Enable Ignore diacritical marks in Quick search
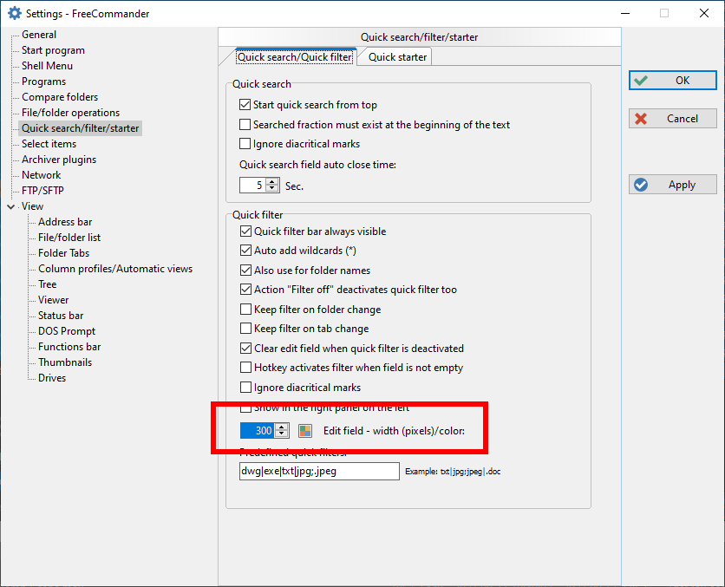The height and width of the screenshot is (587, 725). tap(245, 144)
